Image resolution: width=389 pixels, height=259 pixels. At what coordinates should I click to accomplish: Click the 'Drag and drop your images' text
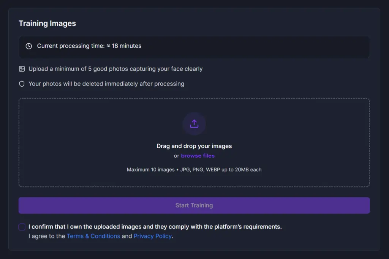194,146
